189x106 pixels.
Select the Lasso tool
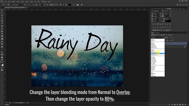[x=2, y=16]
